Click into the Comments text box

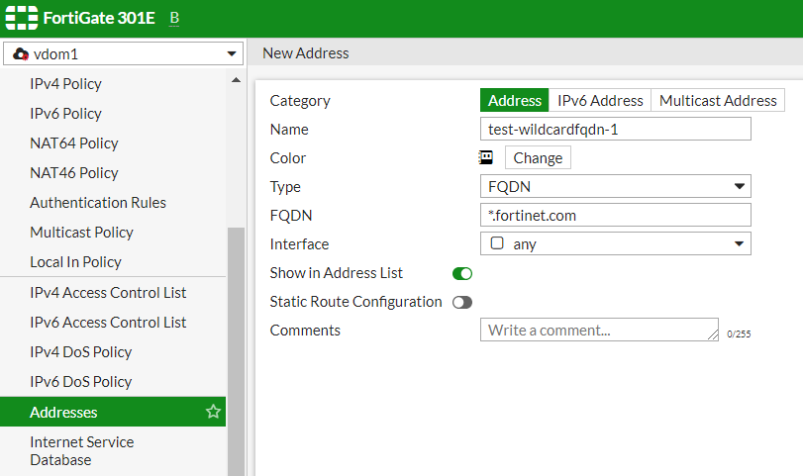598,330
